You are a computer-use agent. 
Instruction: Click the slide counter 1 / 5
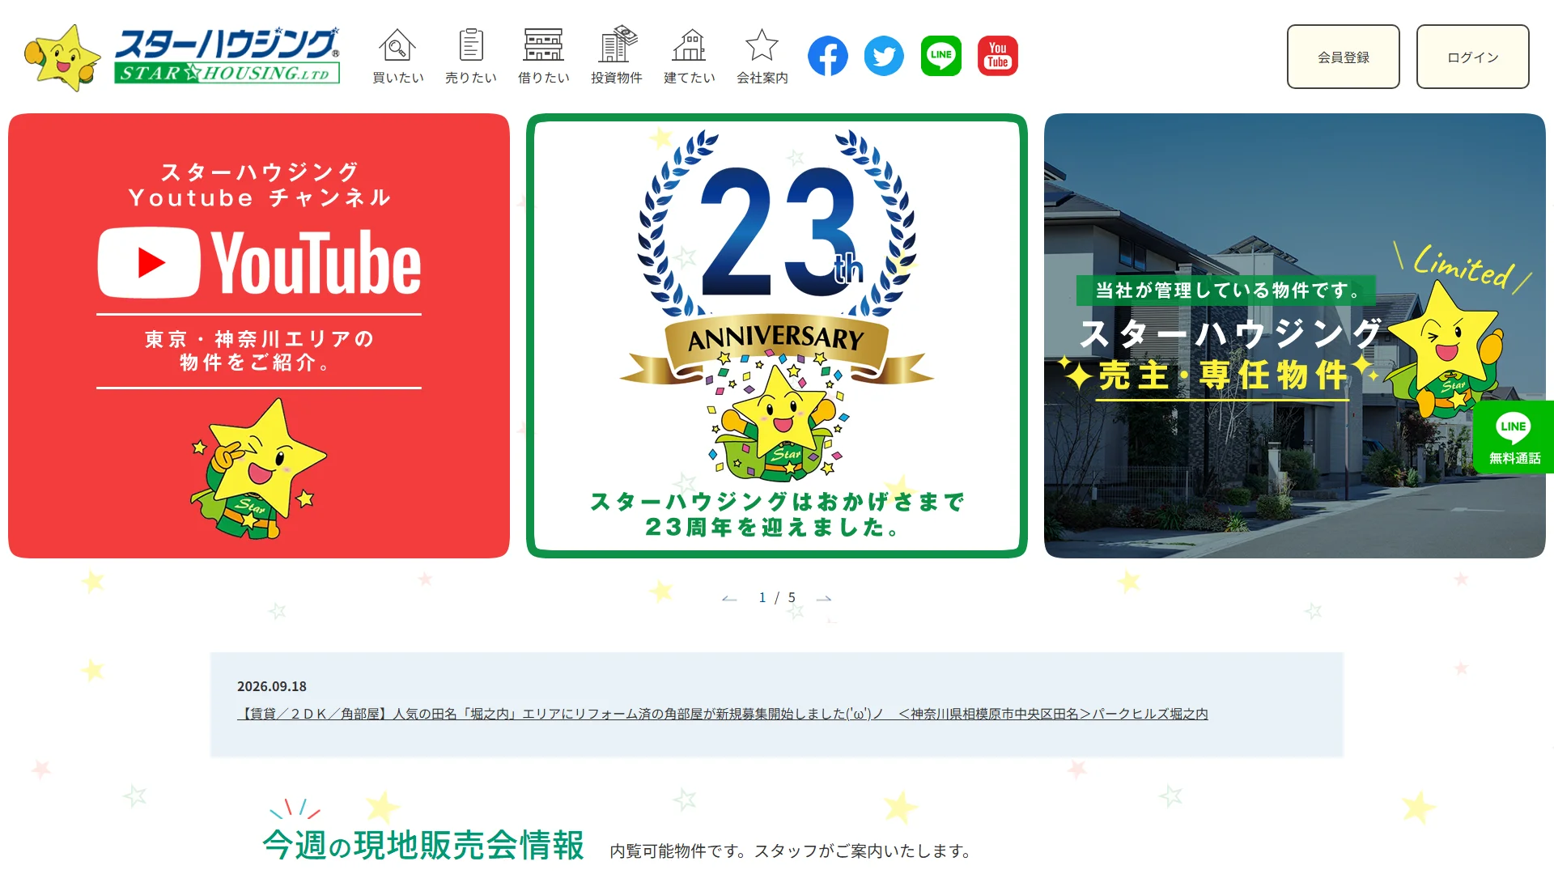(x=777, y=598)
